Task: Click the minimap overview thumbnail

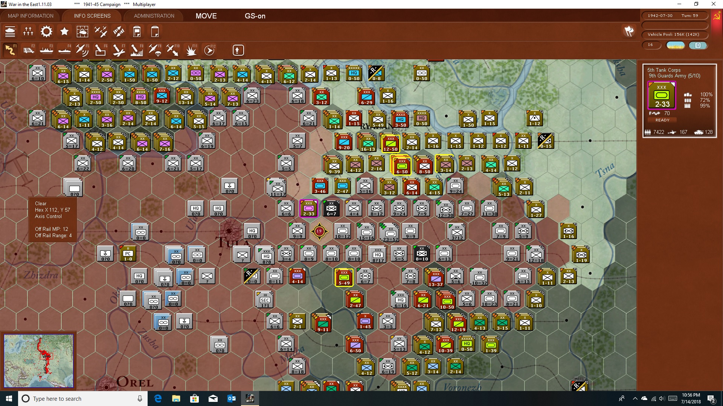Action: click(38, 361)
